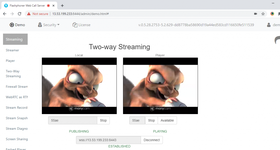This screenshot has width=280, height=150.
Task: Open a new browser tab with the plus icon
Action: tap(62, 5)
